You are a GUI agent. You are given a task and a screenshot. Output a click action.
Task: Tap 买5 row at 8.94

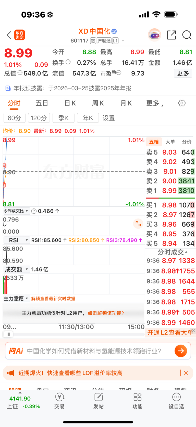tap(170, 243)
